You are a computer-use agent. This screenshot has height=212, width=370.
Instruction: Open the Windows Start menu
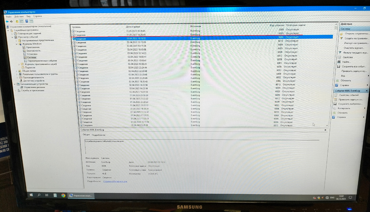pos(32,195)
